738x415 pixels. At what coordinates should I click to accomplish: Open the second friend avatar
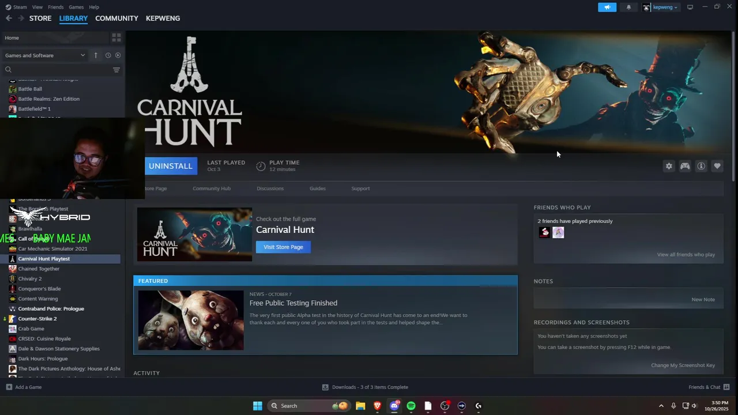click(x=558, y=232)
